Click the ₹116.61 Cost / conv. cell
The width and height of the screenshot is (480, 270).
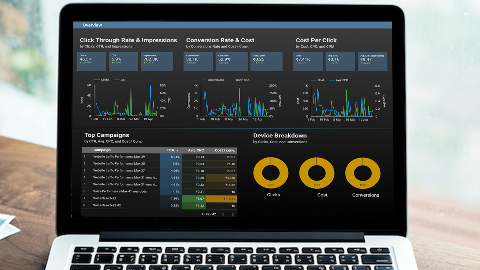tap(221, 199)
